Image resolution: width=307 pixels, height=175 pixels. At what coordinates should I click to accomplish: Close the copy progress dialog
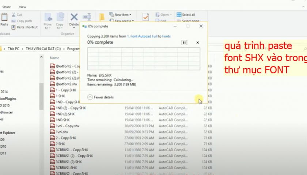[201, 26]
